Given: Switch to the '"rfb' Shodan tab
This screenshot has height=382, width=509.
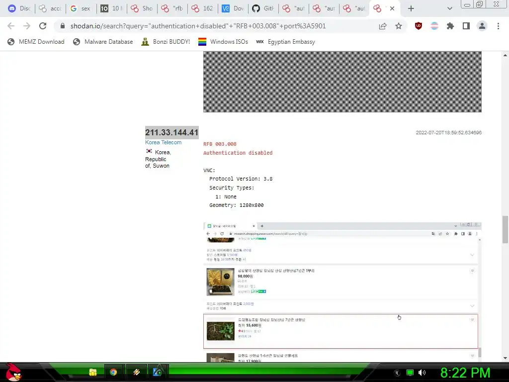Looking at the screenshot, I should [172, 8].
